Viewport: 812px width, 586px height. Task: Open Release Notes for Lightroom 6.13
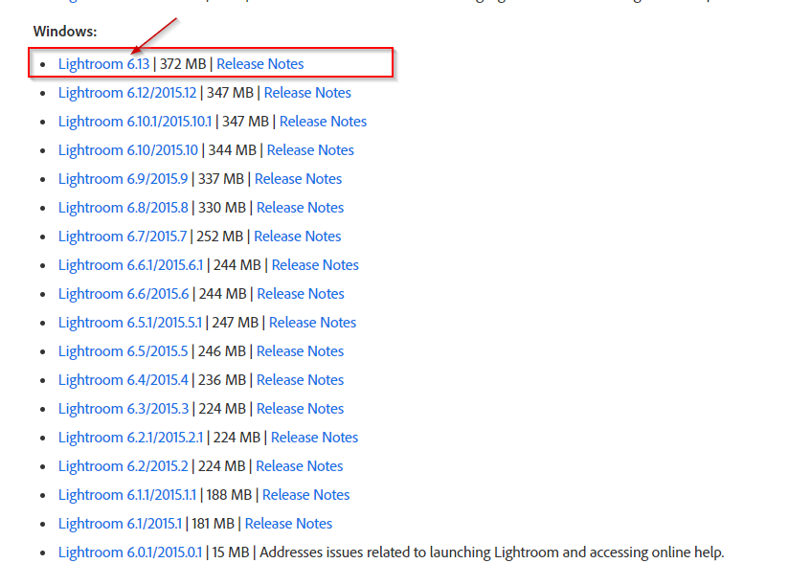pos(259,64)
